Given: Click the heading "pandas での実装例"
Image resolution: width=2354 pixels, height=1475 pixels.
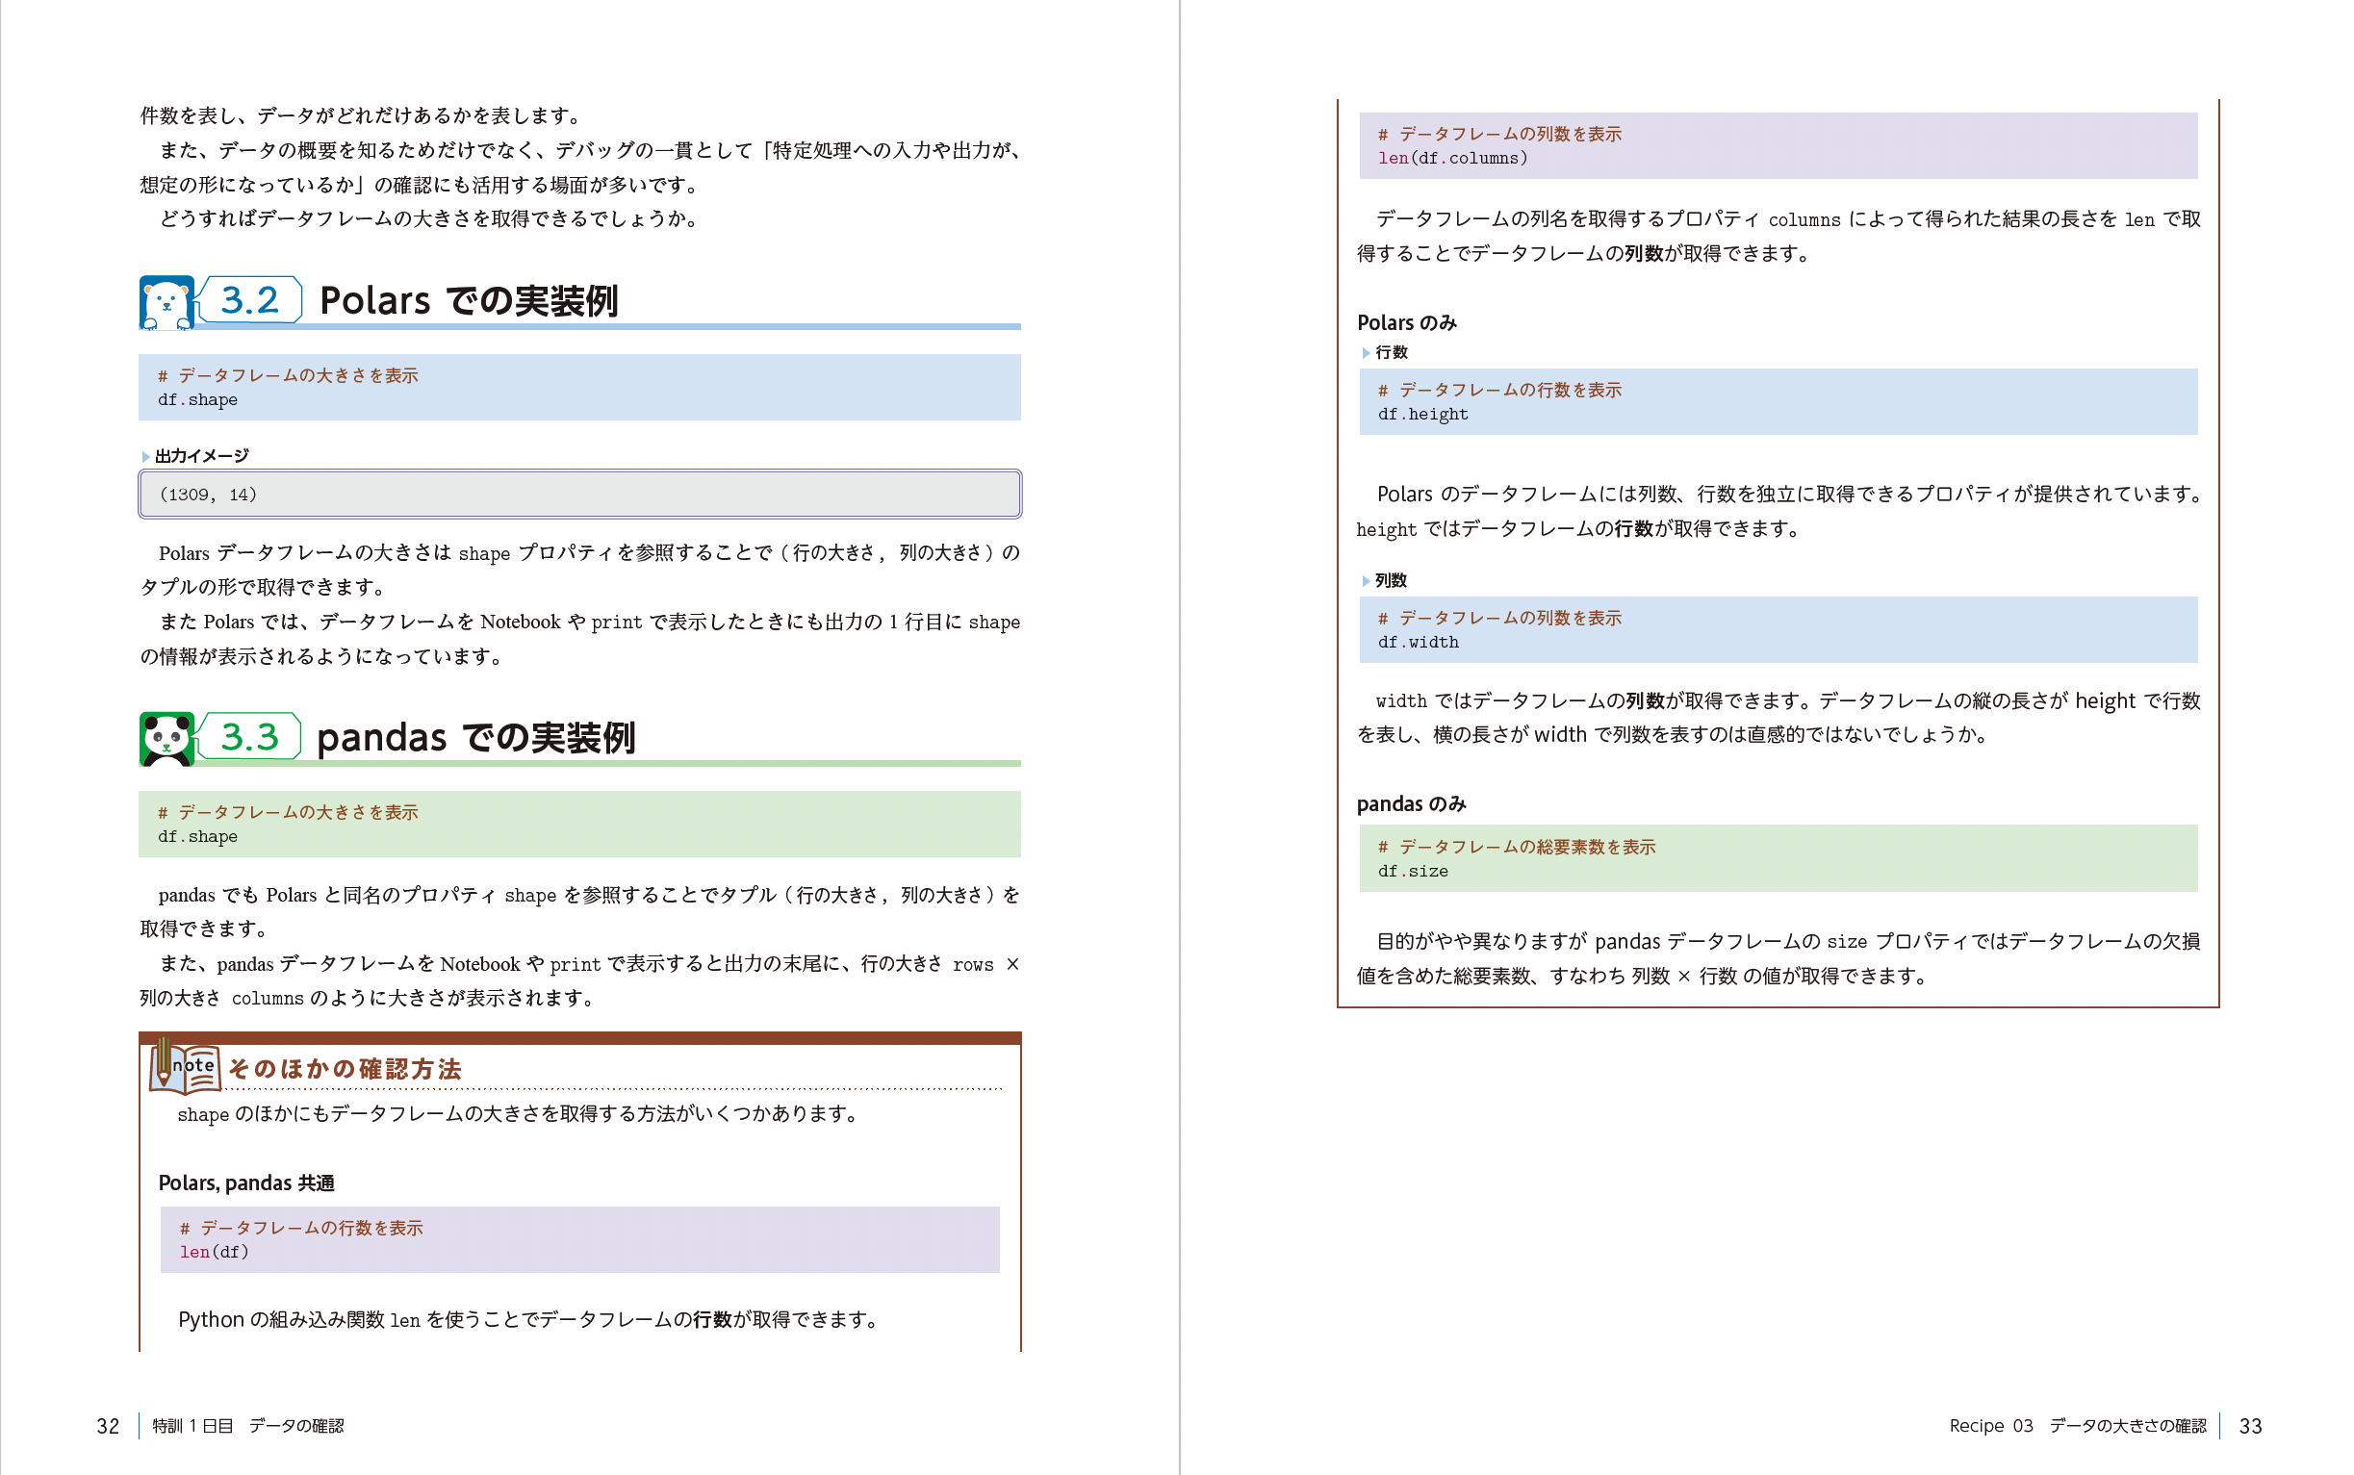Looking at the screenshot, I should coord(476,737).
